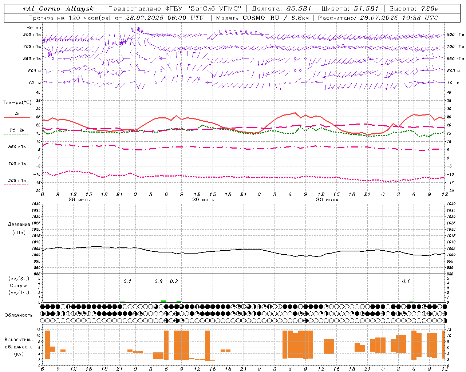Click the precipitation amount 0.2
The height and width of the screenshot is (372, 466).
tap(174, 281)
